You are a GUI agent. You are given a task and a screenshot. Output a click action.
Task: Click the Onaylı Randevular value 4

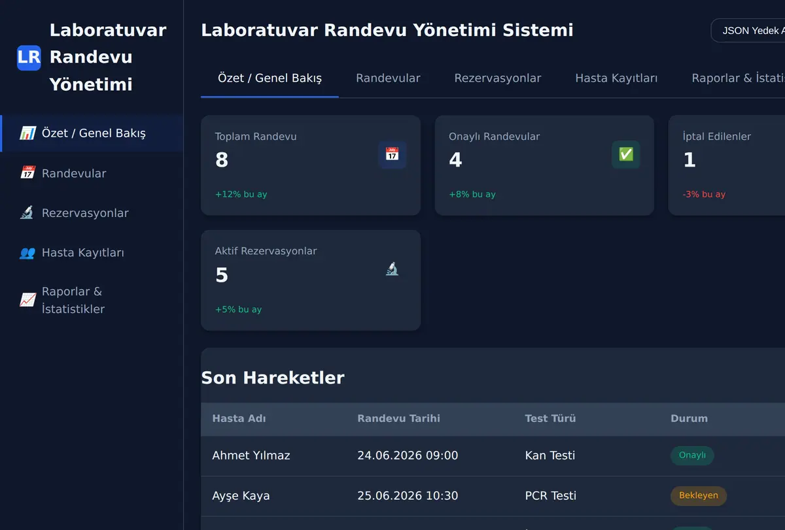tap(455, 160)
